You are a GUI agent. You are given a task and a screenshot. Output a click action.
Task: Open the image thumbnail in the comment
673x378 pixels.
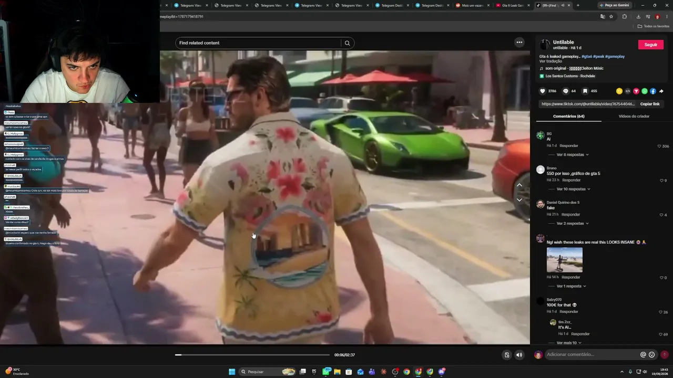coord(565,260)
